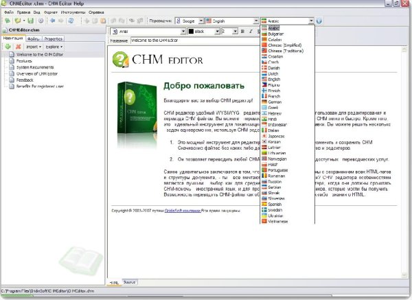Click the greyed redo toolbar icon

point(122,21)
